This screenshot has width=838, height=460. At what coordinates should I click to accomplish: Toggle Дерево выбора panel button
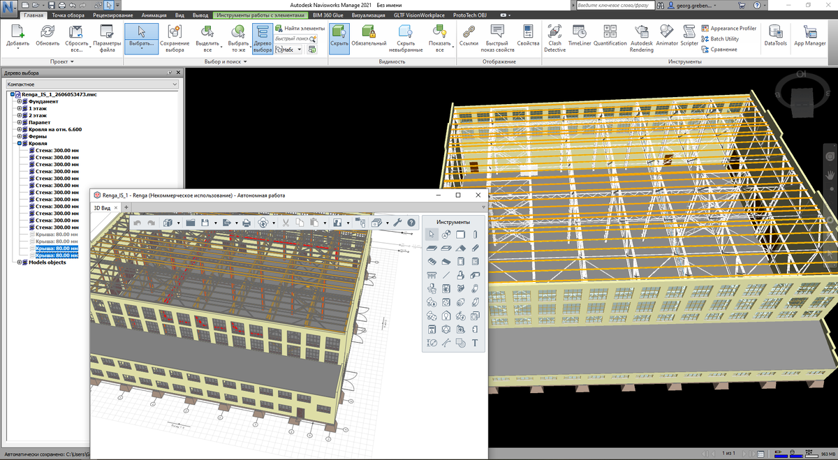coord(262,38)
